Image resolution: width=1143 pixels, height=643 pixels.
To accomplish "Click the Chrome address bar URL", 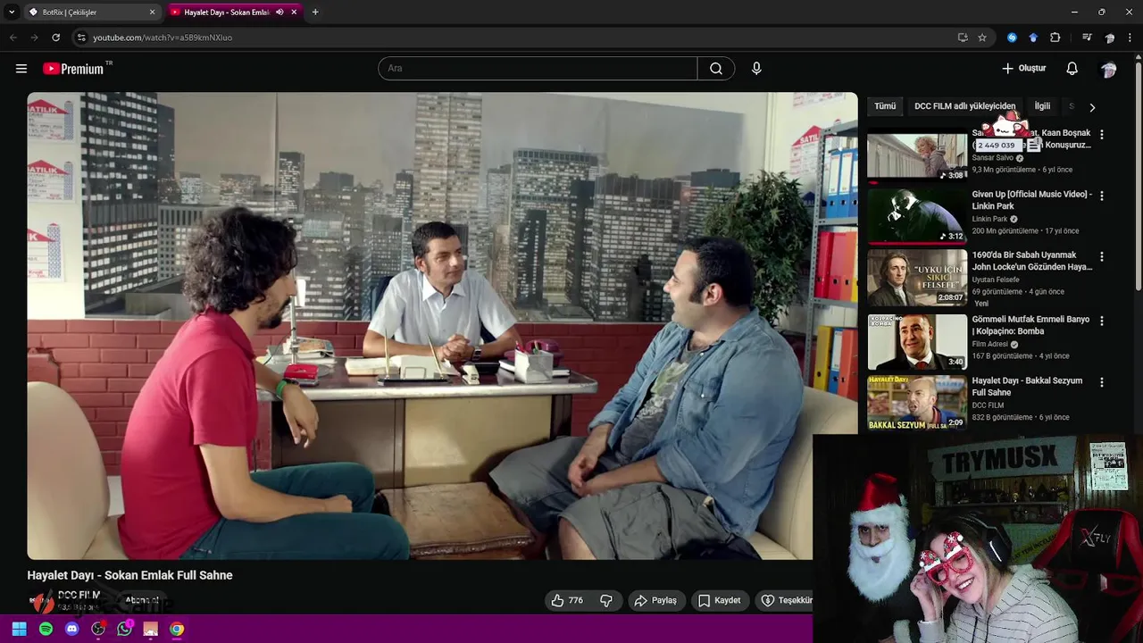I will 163,38.
